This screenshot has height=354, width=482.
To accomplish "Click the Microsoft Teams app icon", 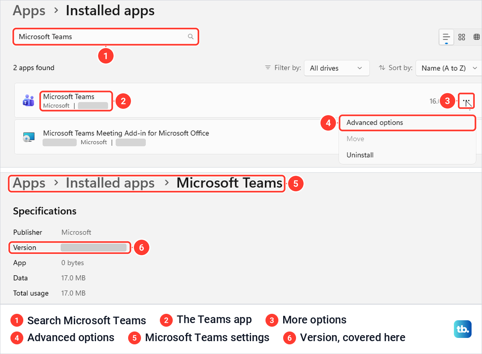I will [28, 100].
